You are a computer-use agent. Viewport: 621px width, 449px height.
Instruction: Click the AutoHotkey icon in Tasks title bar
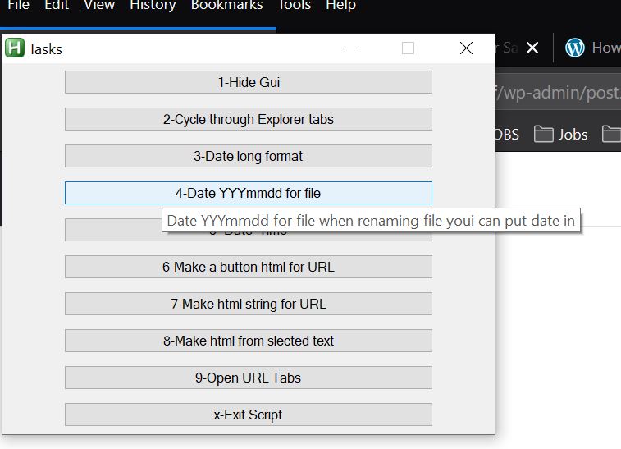15,48
